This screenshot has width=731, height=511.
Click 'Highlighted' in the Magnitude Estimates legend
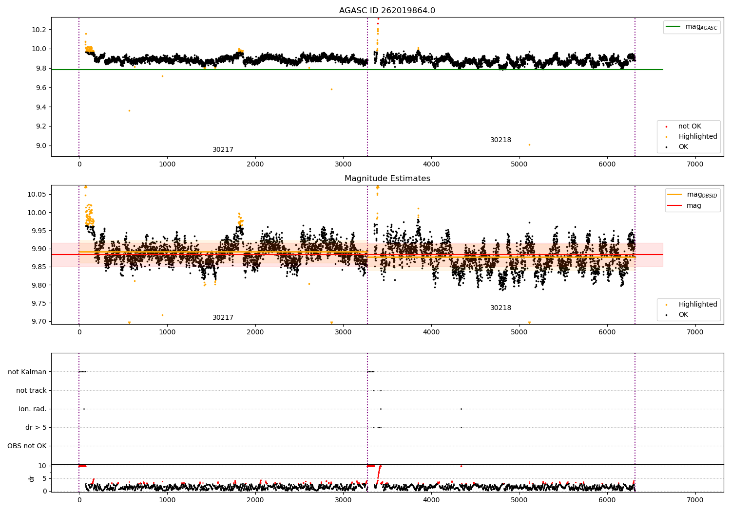(698, 305)
